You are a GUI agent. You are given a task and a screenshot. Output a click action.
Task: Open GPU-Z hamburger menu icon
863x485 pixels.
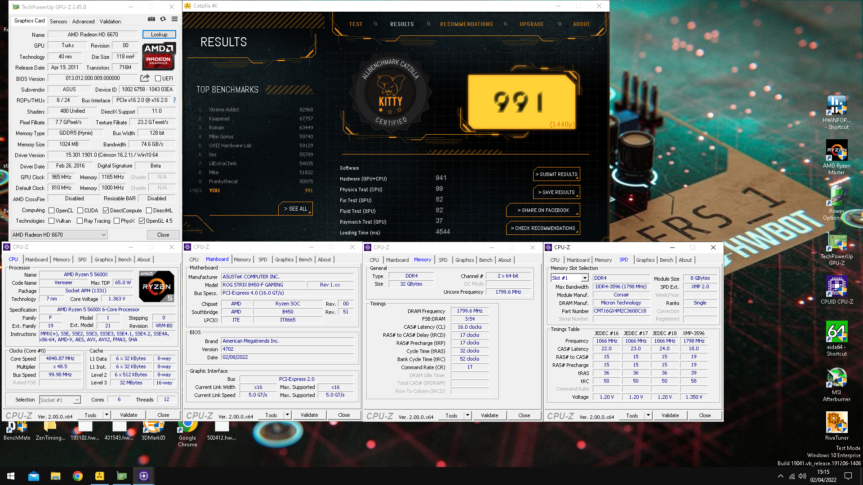pyautogui.click(x=174, y=19)
